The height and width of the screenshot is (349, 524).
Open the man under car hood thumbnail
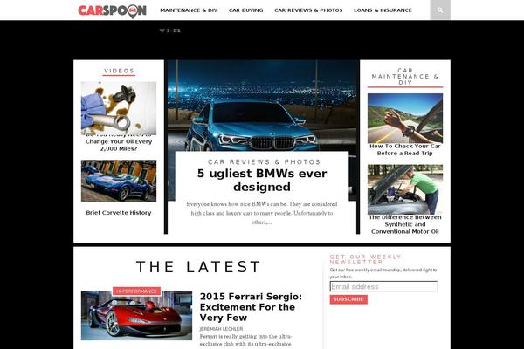(x=405, y=189)
